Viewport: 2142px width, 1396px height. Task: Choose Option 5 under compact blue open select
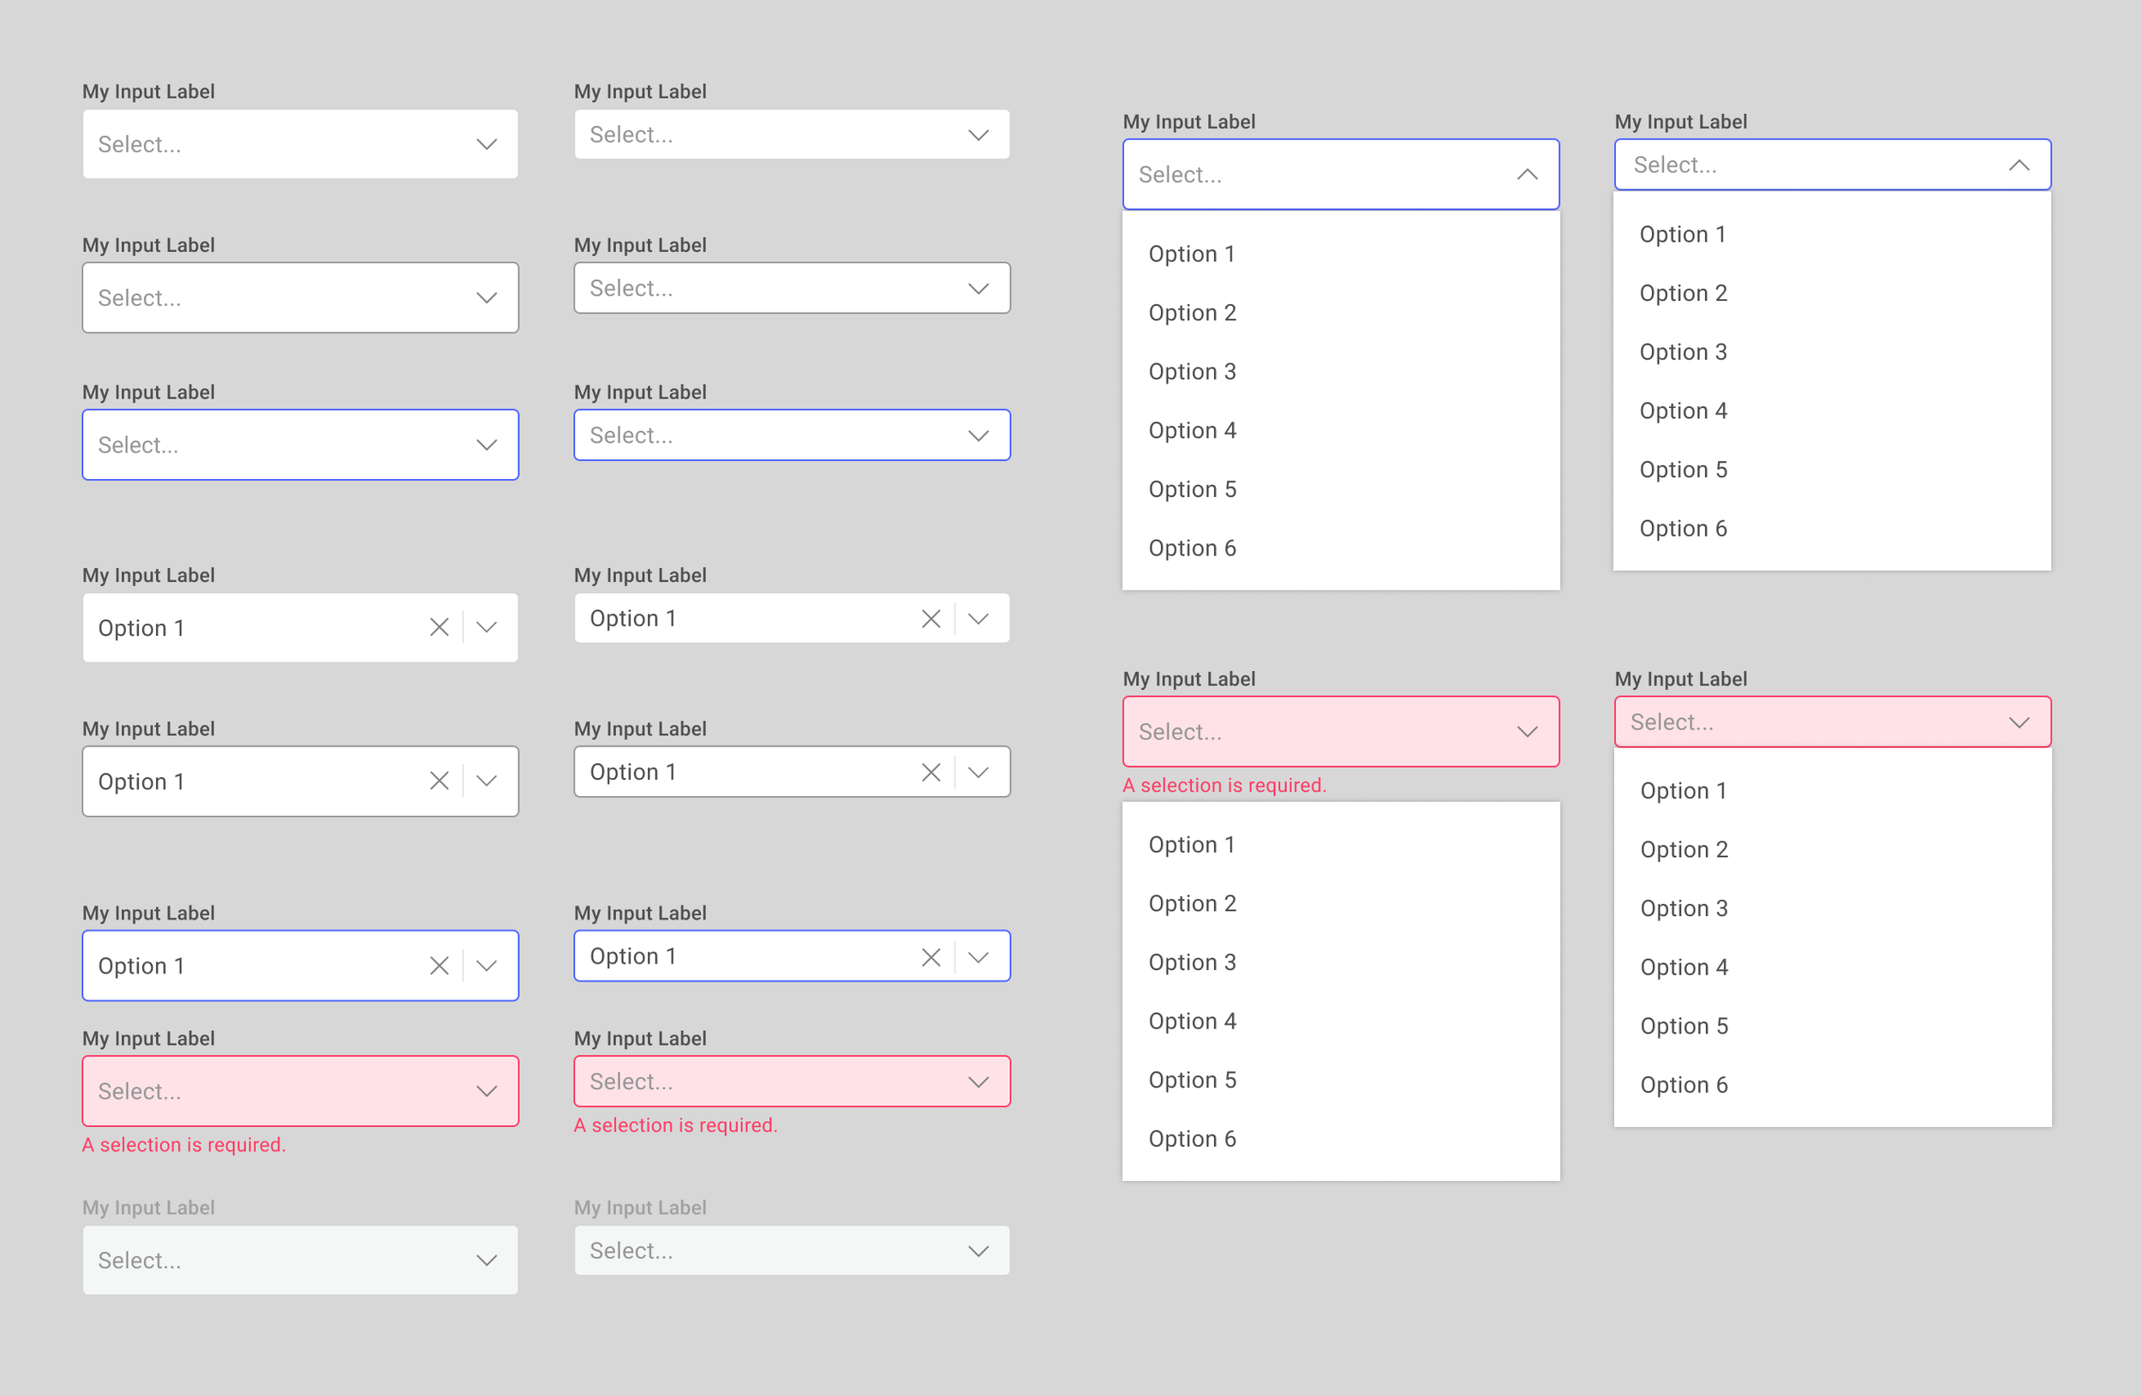(1683, 469)
